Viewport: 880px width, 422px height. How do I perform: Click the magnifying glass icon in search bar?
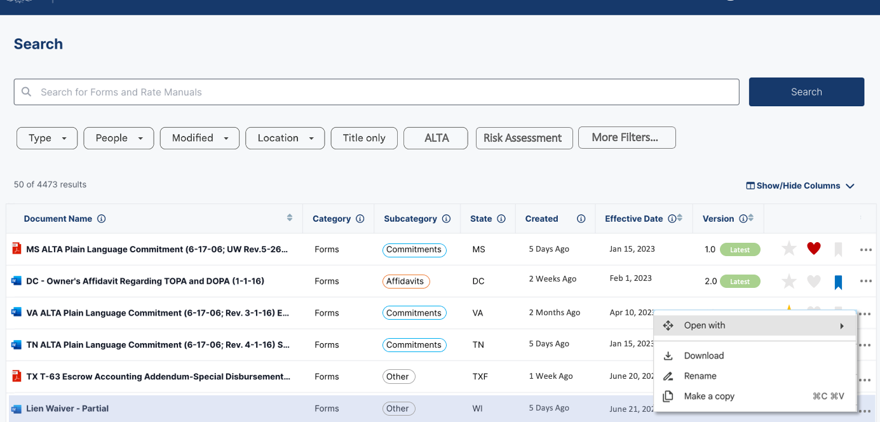point(26,92)
